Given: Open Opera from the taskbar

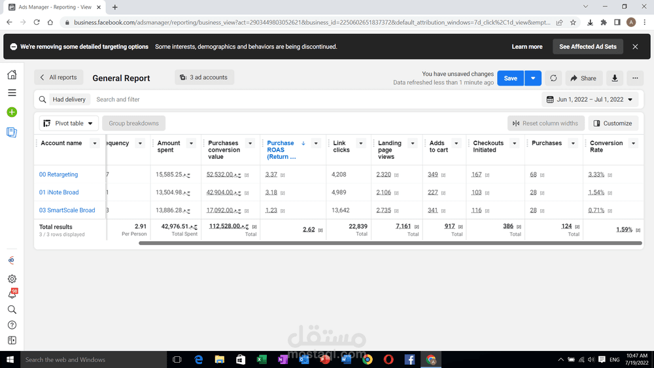Looking at the screenshot, I should tap(388, 360).
